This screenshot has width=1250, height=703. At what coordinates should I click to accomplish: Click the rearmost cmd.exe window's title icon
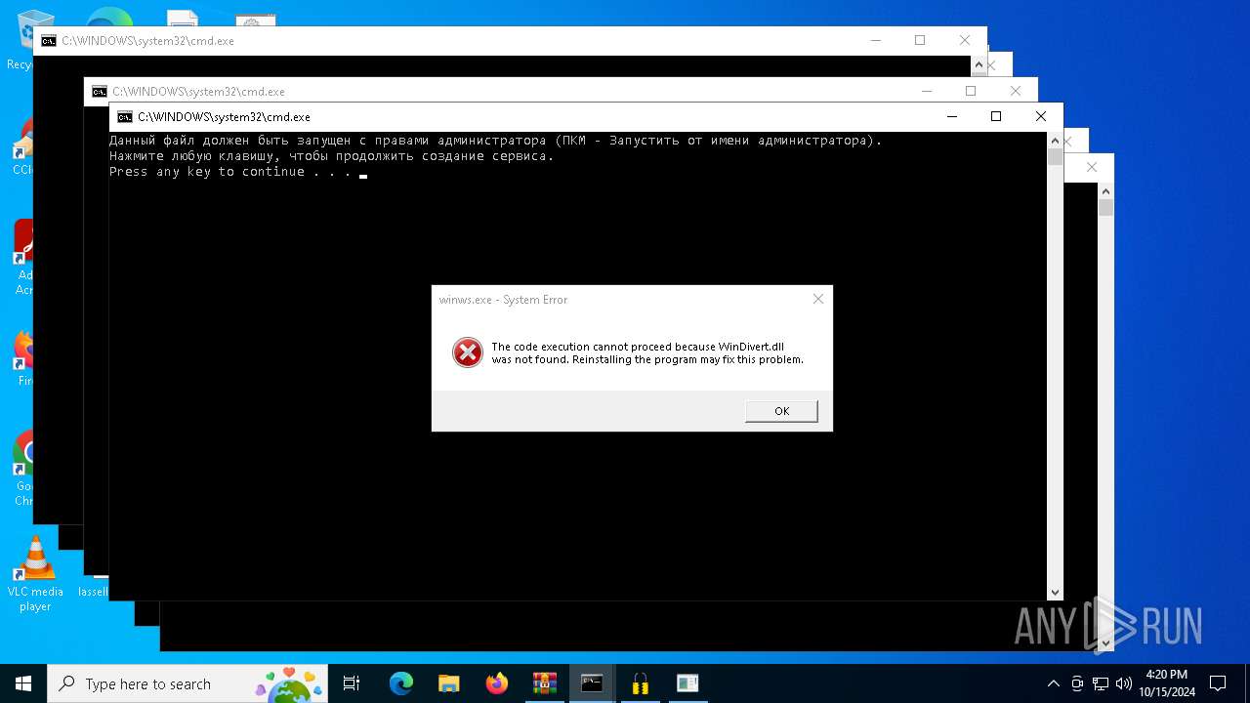coord(48,41)
